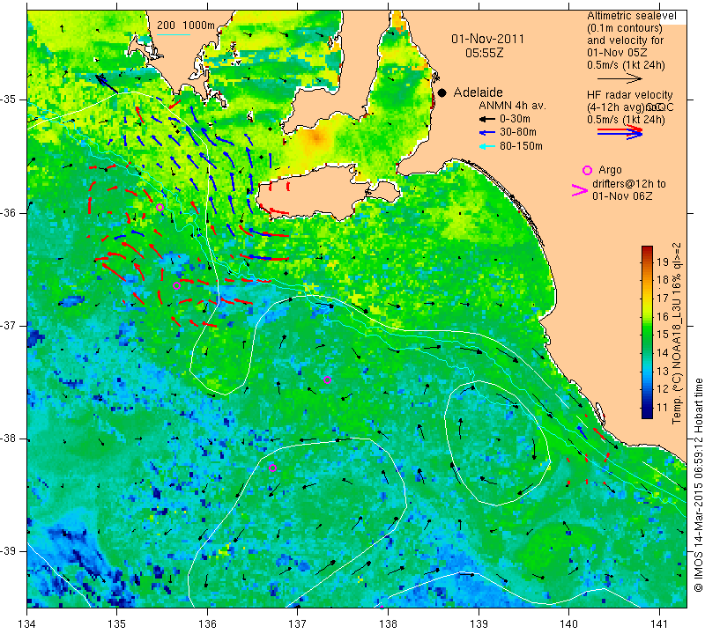
Task: Click the dark red top of temperature colorbar
Action: tap(647, 249)
